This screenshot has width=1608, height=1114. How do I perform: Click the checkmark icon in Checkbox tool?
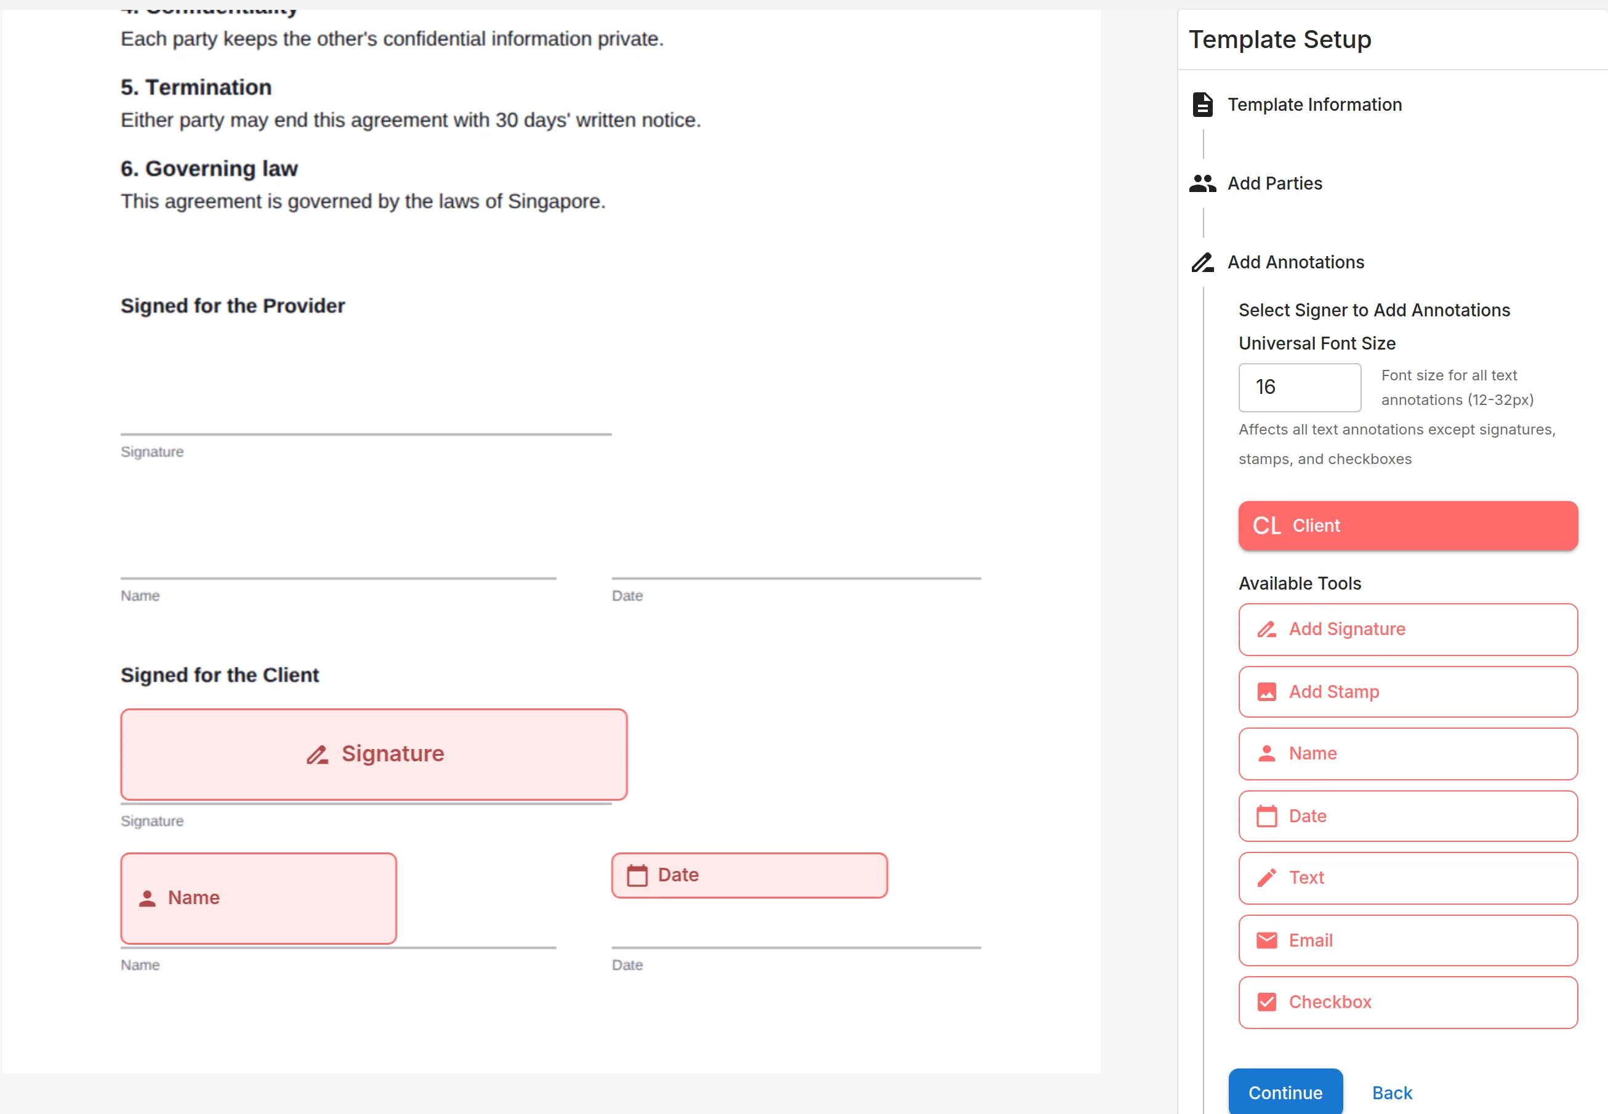pos(1266,1003)
